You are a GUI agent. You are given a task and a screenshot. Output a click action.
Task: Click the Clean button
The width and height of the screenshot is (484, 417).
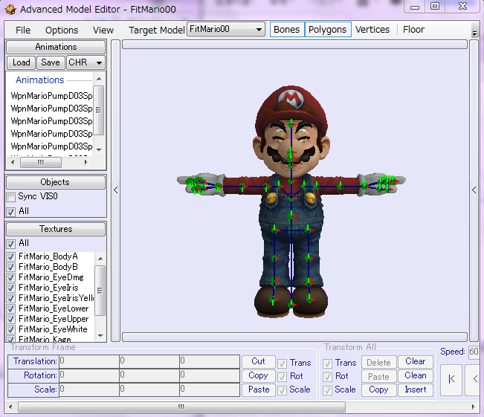pos(416,375)
